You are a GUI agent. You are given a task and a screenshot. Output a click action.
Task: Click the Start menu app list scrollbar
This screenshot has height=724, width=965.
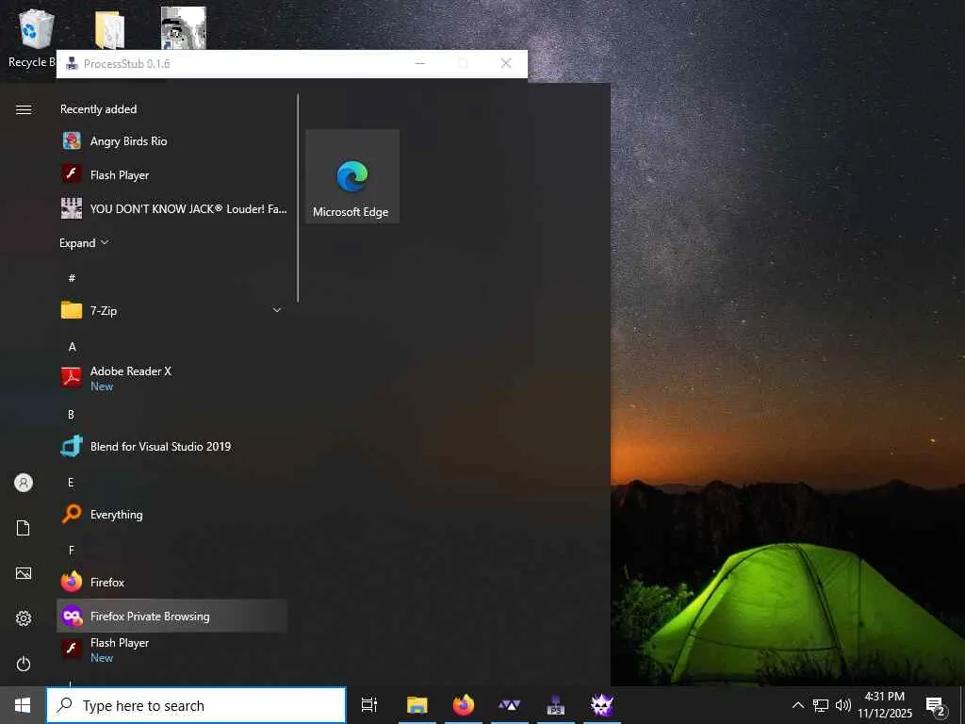[298, 198]
